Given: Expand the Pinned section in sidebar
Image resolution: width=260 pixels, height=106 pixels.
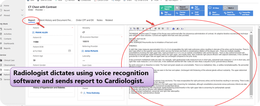Looking at the screenshot, I should pos(22,15).
